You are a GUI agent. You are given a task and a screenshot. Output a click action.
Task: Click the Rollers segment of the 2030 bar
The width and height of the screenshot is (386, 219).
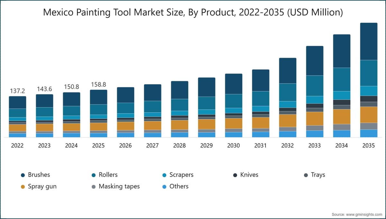point(234,101)
